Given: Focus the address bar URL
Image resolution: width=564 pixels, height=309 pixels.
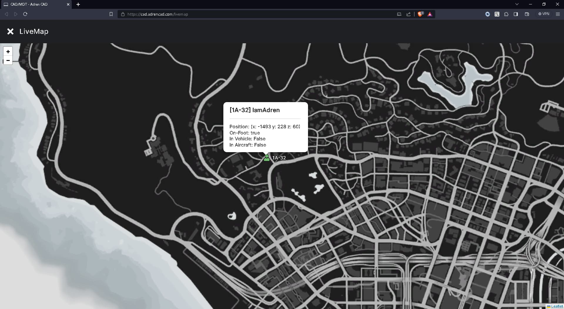Looking at the screenshot, I should click(x=158, y=14).
